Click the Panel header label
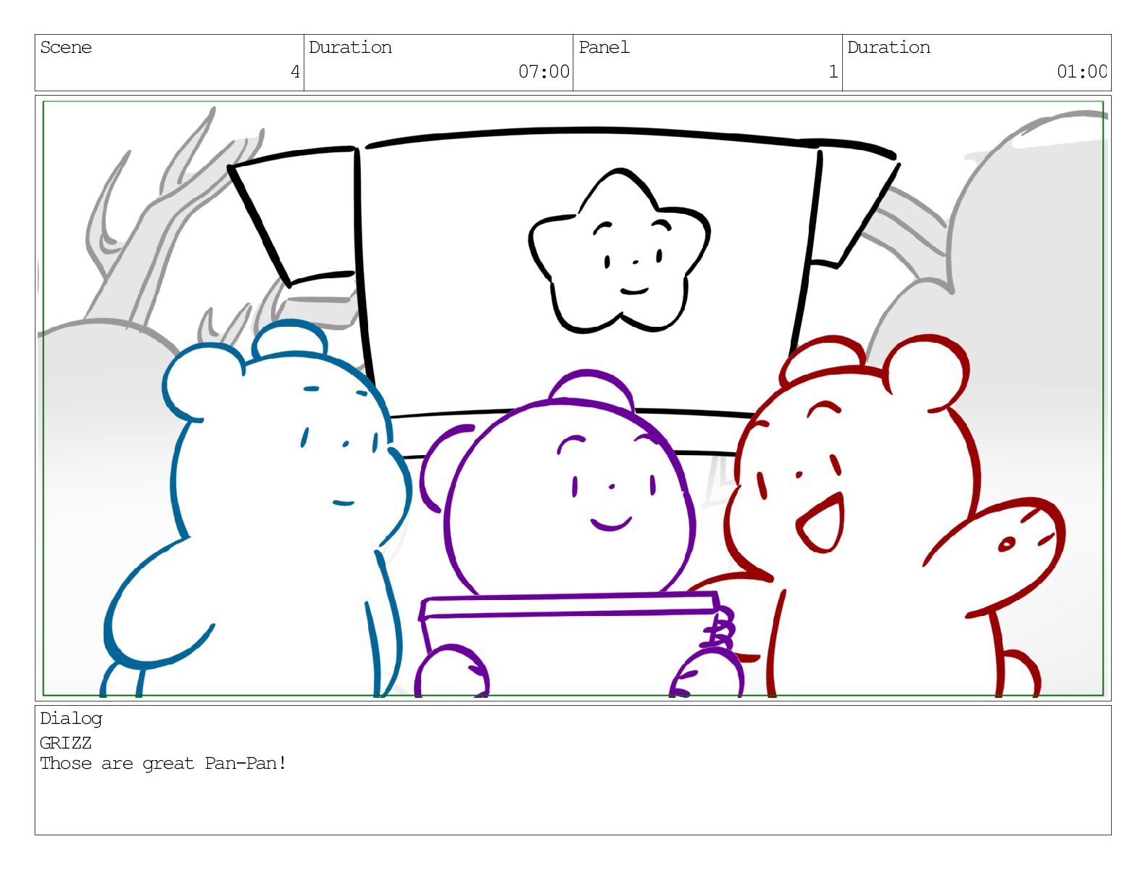Image resolution: width=1148 pixels, height=887 pixels. coord(604,48)
